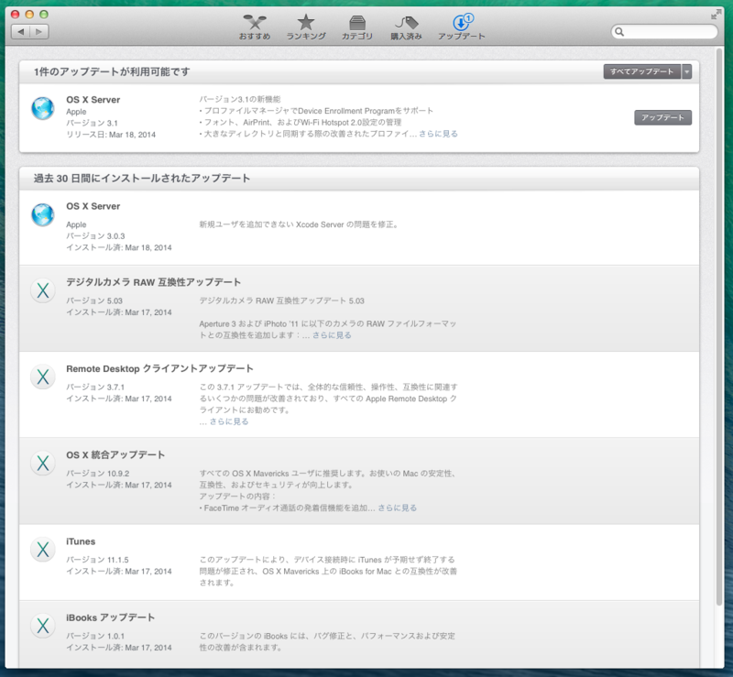This screenshot has height=677, width=733.
Task: Click iBooks アップデート title
Action: click(x=110, y=617)
